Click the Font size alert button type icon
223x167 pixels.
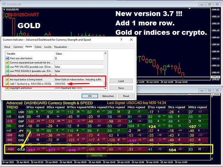pyautogui.click(x=8, y=58)
